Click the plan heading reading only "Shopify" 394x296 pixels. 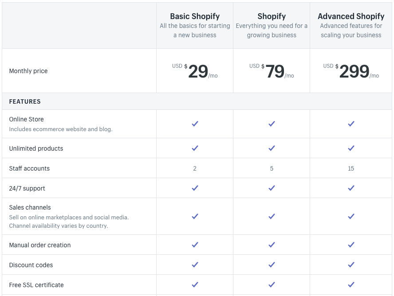pos(272,16)
